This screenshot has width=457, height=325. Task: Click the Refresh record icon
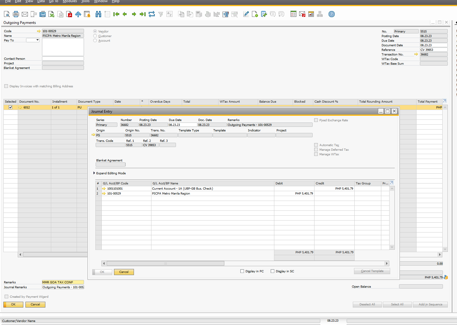(x=152, y=14)
